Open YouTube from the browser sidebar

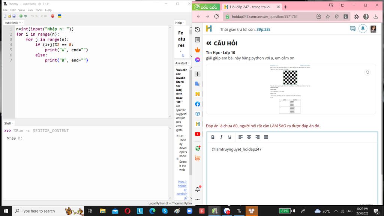[198, 134]
